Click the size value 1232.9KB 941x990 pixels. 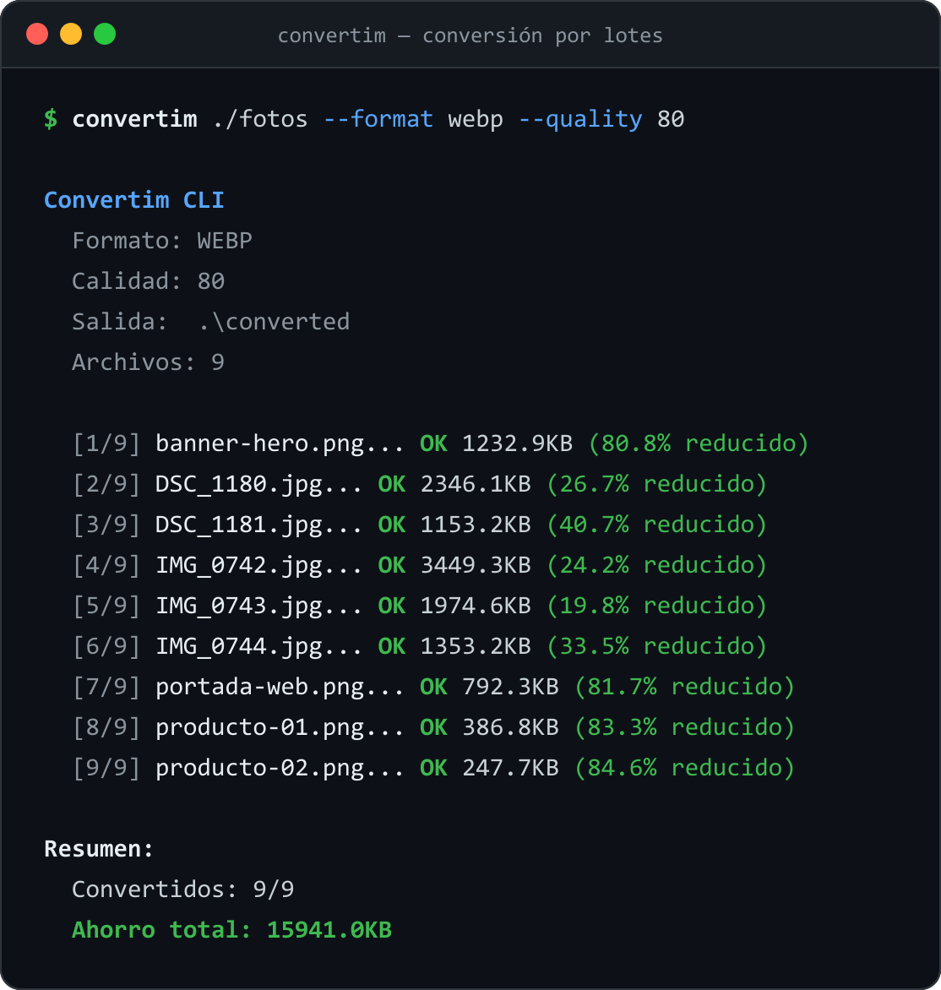tap(518, 443)
